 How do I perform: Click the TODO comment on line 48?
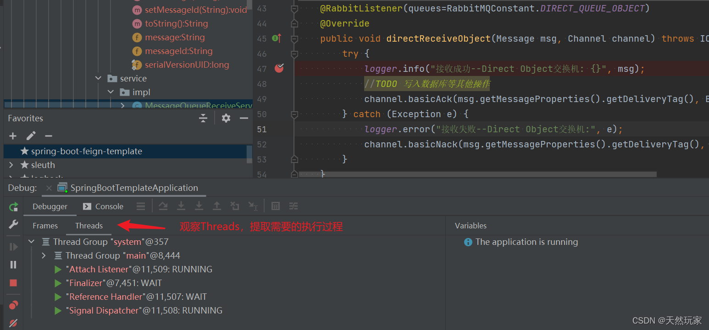point(427,84)
